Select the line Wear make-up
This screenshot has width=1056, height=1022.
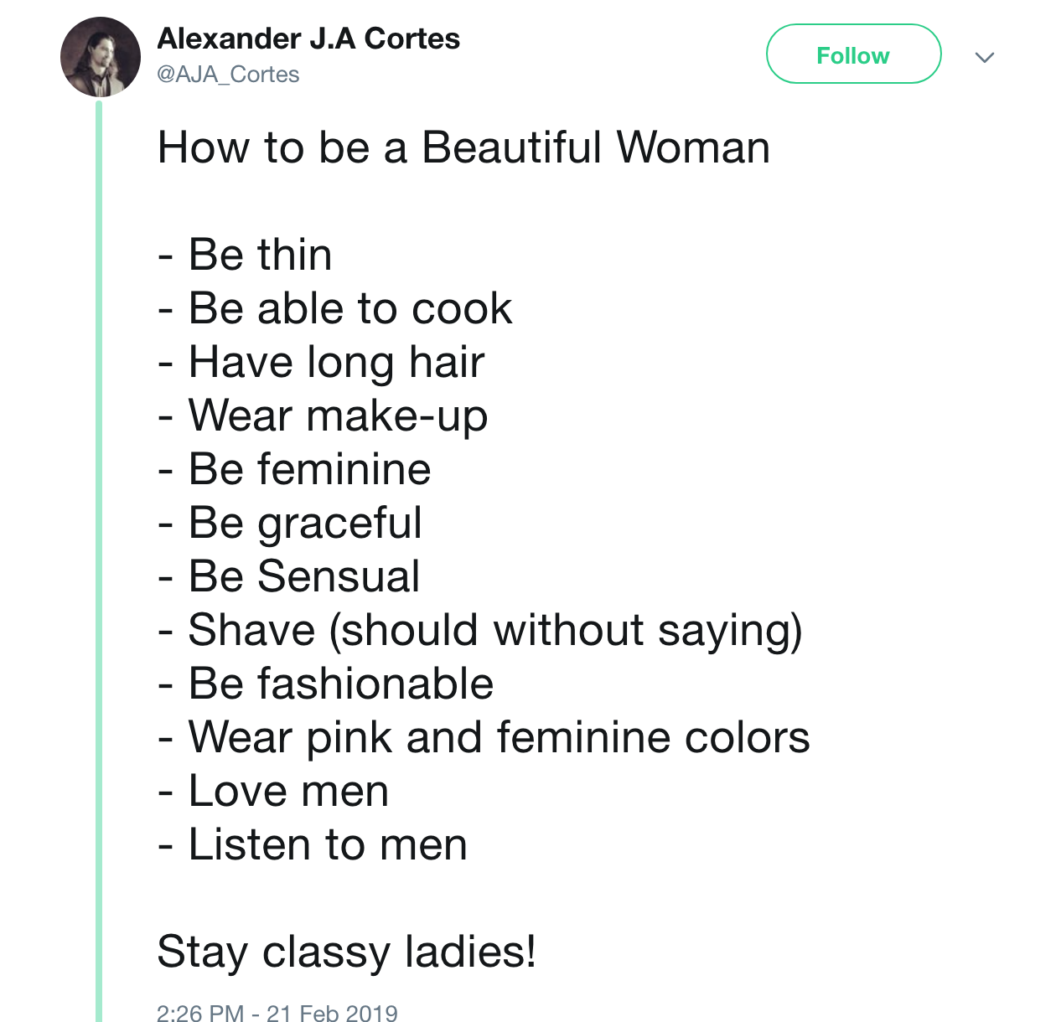323,416
